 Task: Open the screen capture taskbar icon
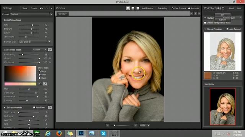(114, 134)
